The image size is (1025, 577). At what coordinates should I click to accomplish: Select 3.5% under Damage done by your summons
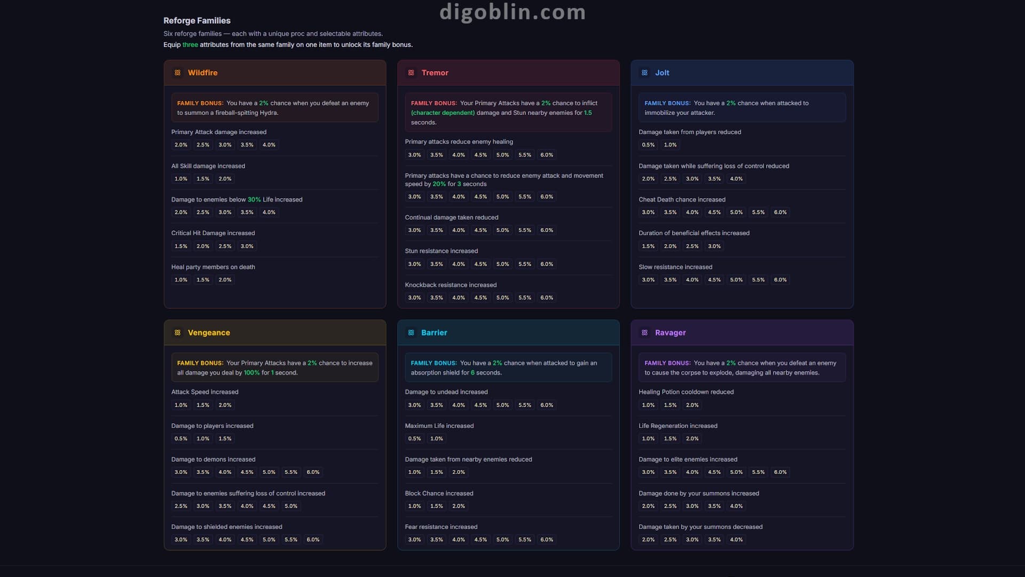[714, 506]
